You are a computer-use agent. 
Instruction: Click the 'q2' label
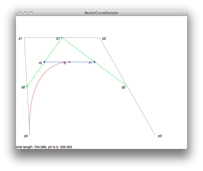point(124,87)
